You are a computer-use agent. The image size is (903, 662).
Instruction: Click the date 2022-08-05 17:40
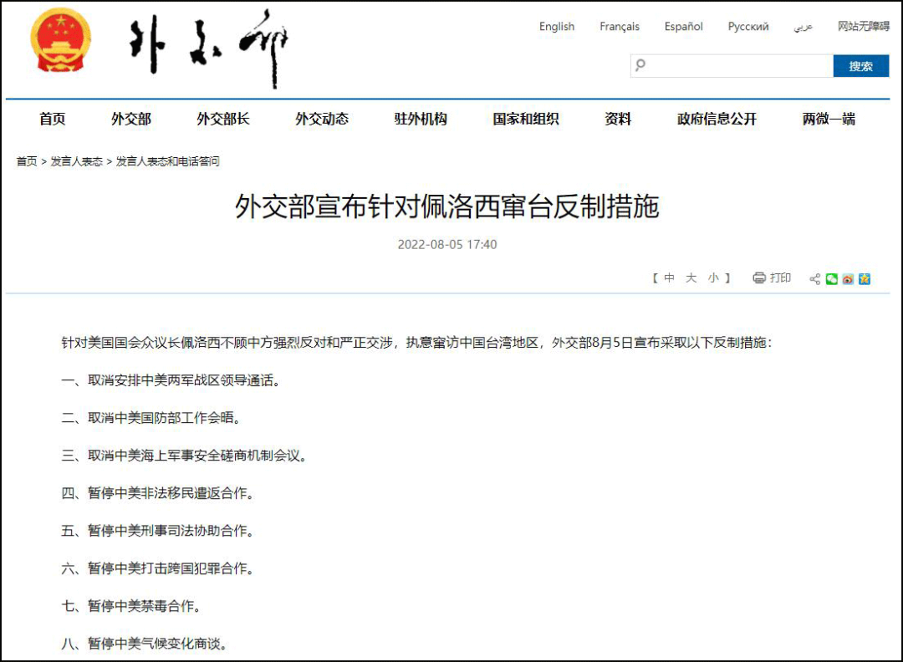(446, 245)
